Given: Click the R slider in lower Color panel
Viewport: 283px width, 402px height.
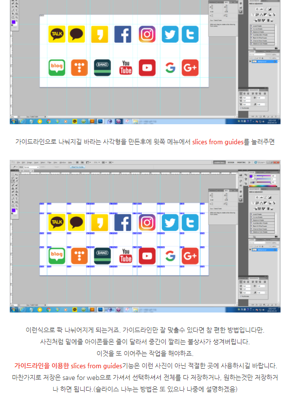Looking at the screenshot, I should tap(263, 176).
